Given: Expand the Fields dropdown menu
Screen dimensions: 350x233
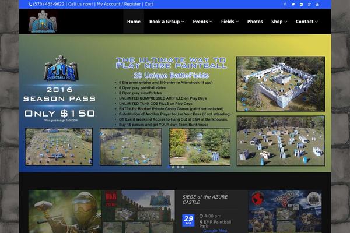Looking at the screenshot, I should point(230,22).
